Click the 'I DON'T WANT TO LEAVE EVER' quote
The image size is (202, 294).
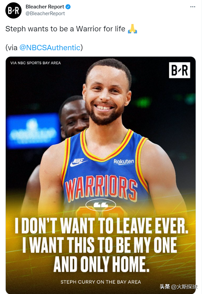click(x=101, y=226)
